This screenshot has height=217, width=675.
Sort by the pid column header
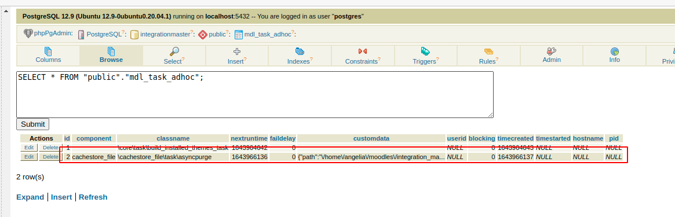click(614, 138)
